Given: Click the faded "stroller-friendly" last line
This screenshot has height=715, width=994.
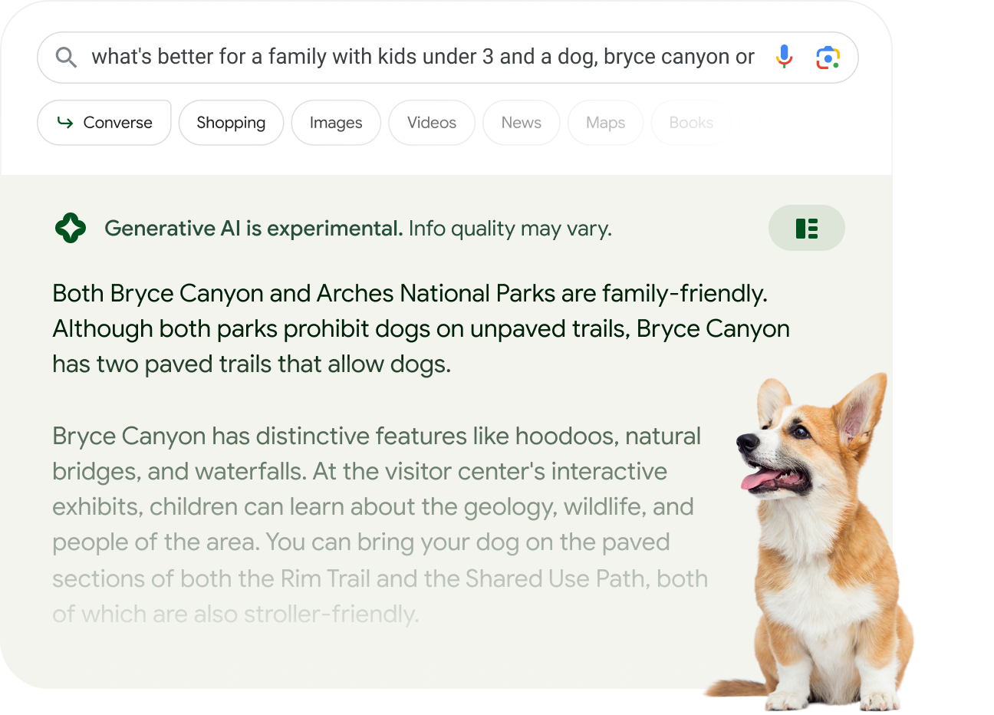Looking at the screenshot, I should click(235, 614).
